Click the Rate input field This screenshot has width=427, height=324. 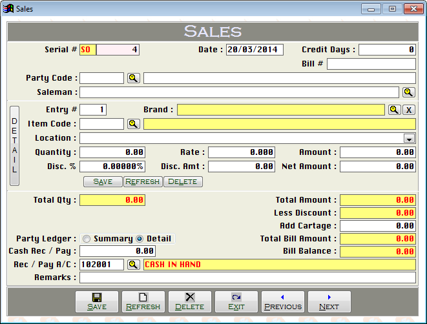tap(242, 152)
